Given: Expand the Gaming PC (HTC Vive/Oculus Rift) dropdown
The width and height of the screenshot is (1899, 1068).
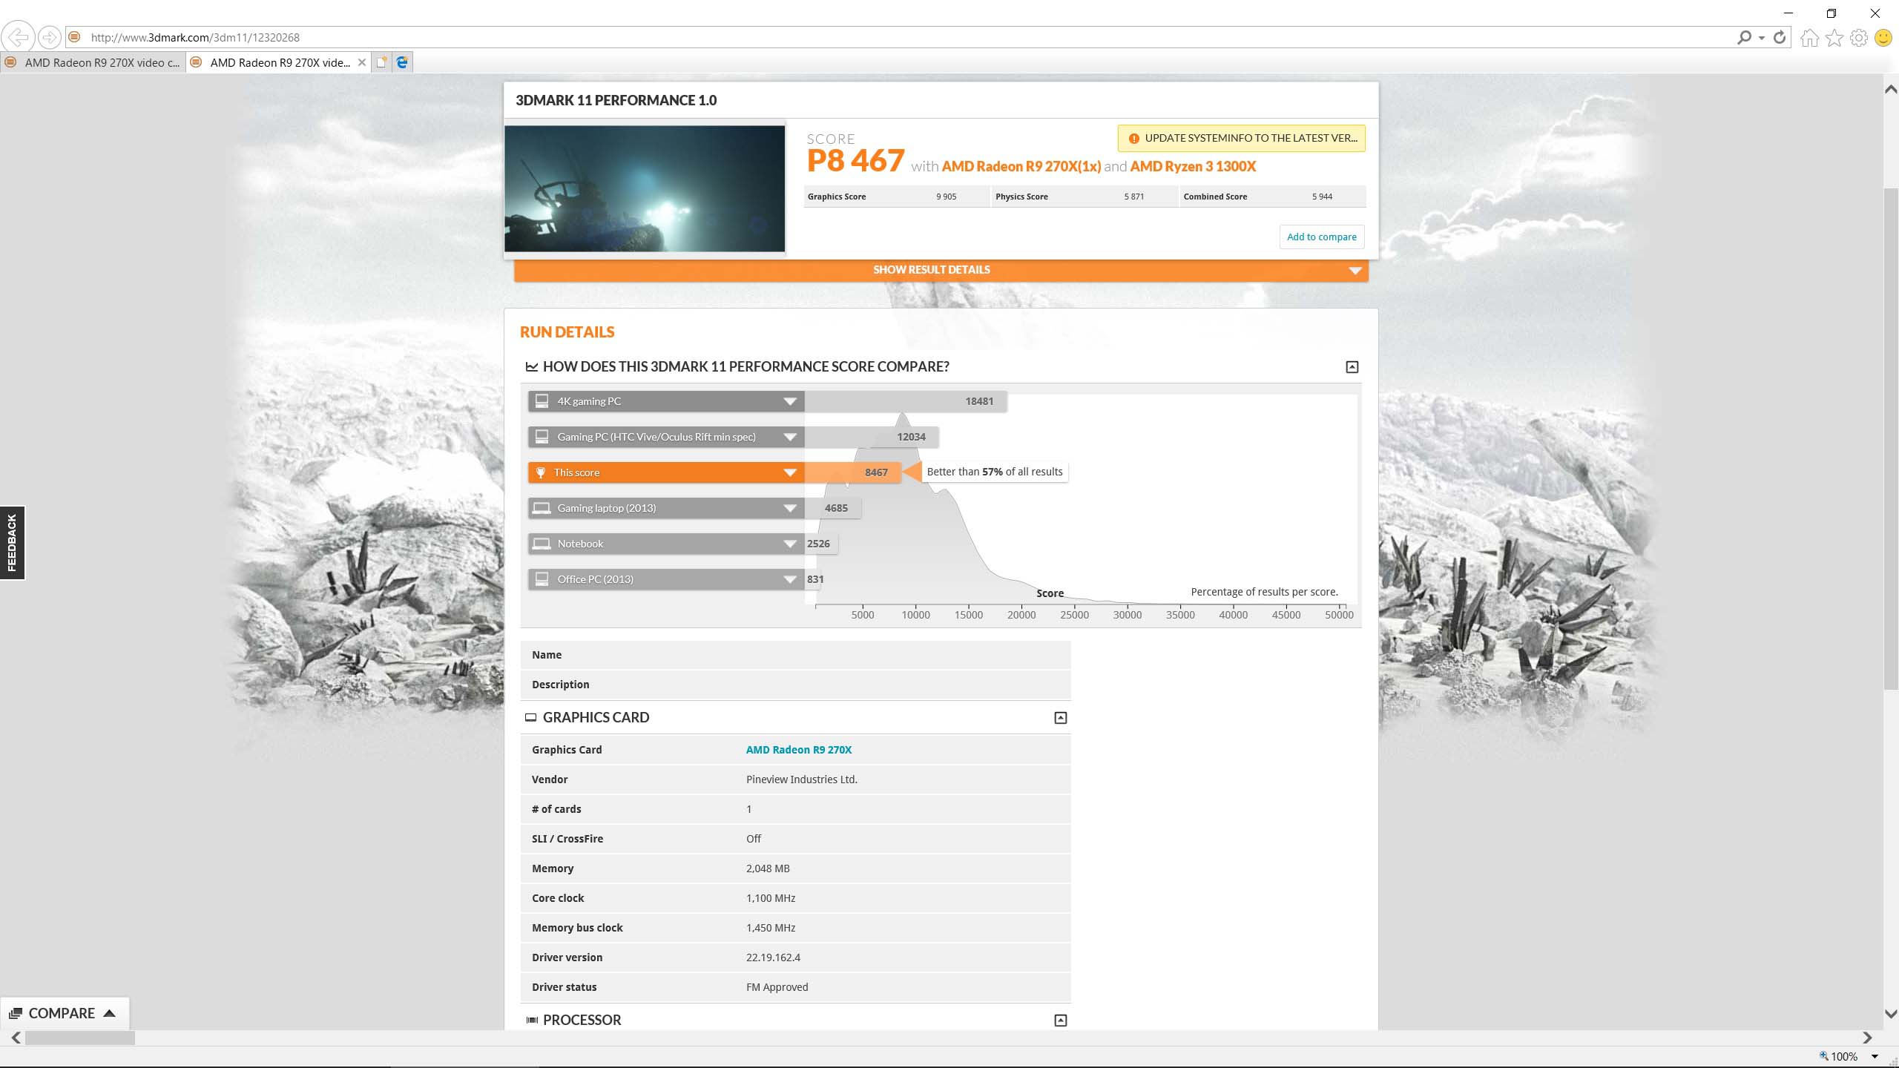Looking at the screenshot, I should coord(790,437).
